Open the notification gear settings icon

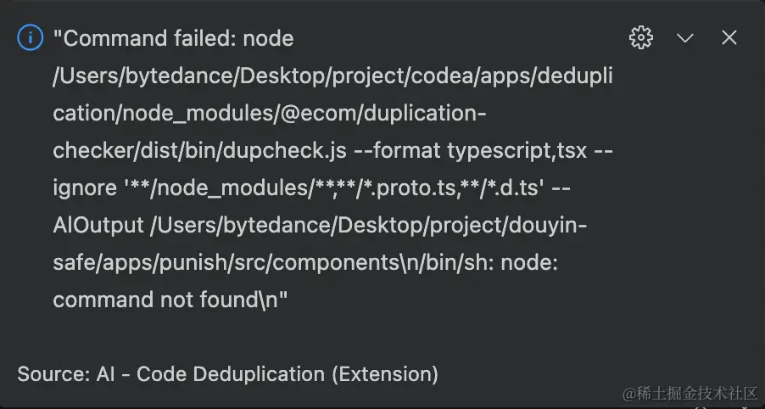pyautogui.click(x=641, y=37)
